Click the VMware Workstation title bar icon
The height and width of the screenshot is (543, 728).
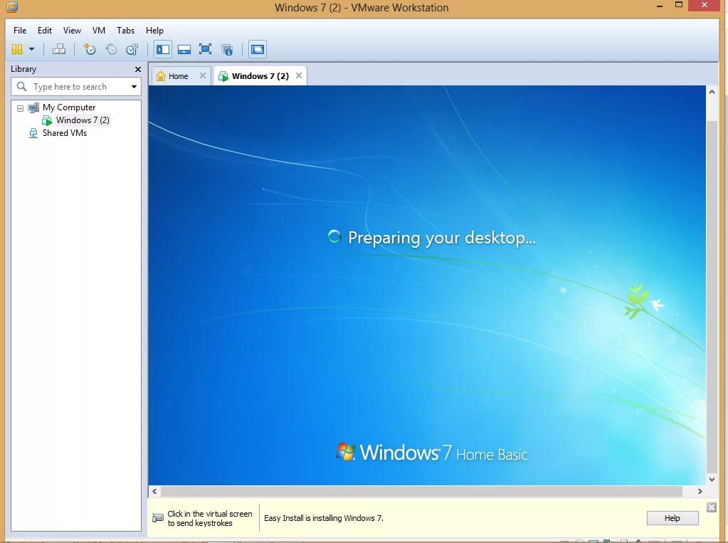coord(12,7)
